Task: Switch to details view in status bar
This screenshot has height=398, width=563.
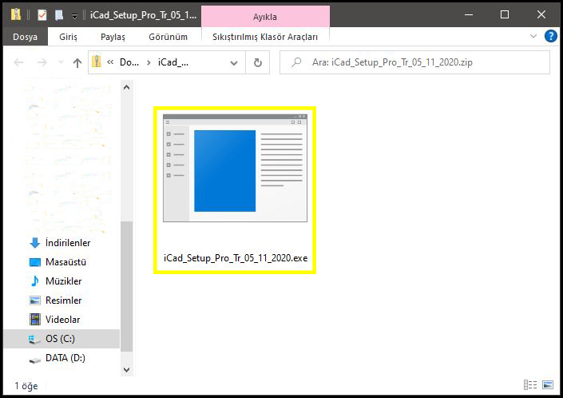Action: (530, 384)
